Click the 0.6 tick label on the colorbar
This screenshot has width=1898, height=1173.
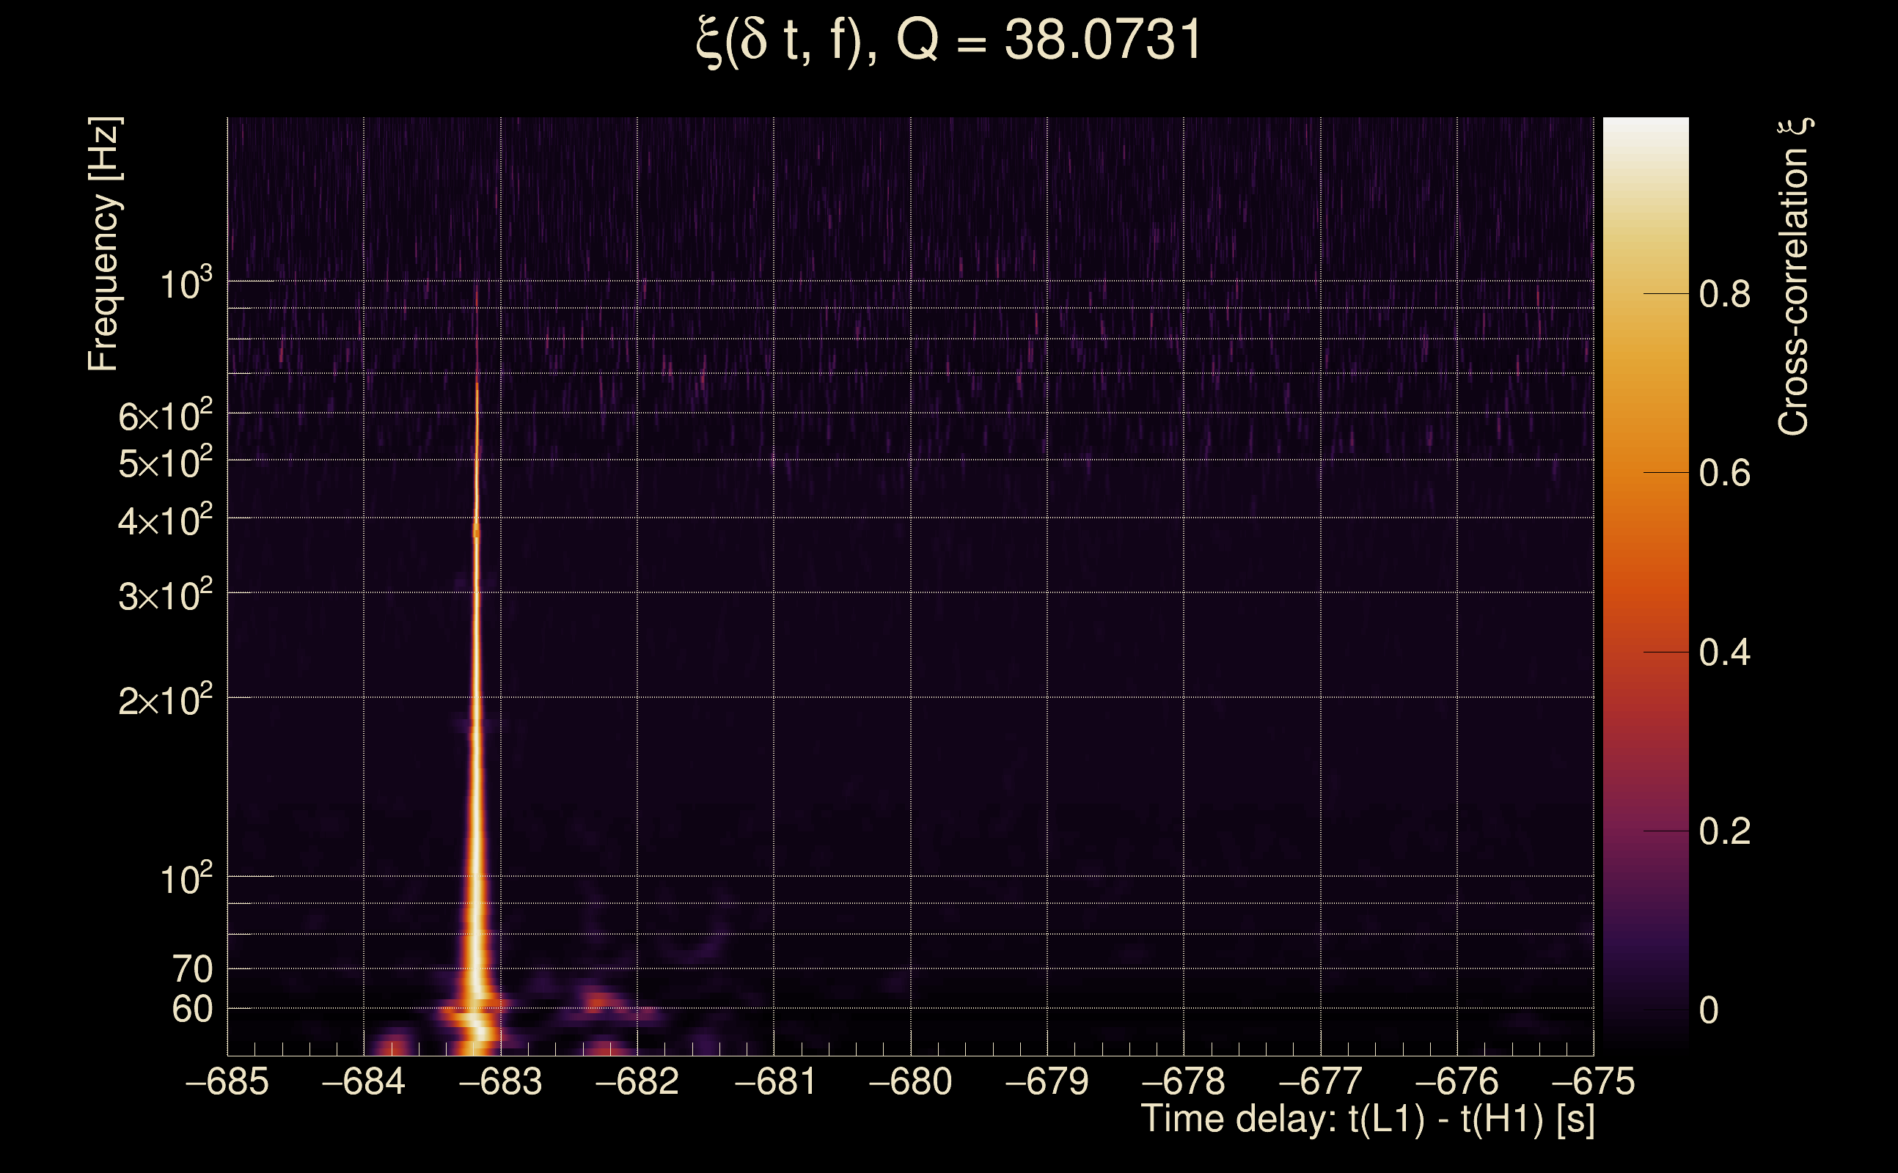(1724, 474)
